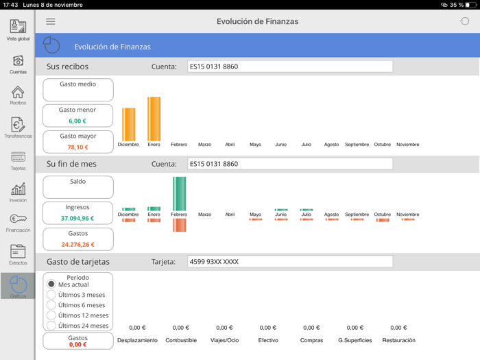Select Últimos 3 meses period
This screenshot has width=480, height=360.
point(51,295)
